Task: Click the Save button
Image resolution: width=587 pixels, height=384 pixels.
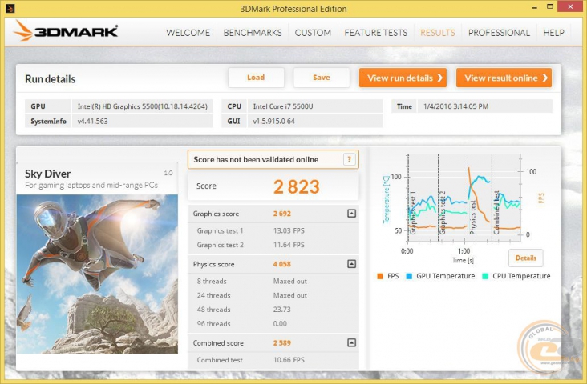Action: pos(322,78)
